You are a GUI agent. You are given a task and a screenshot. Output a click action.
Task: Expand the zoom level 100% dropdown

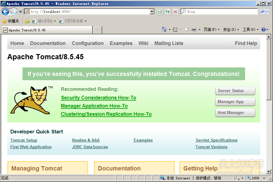264,178
